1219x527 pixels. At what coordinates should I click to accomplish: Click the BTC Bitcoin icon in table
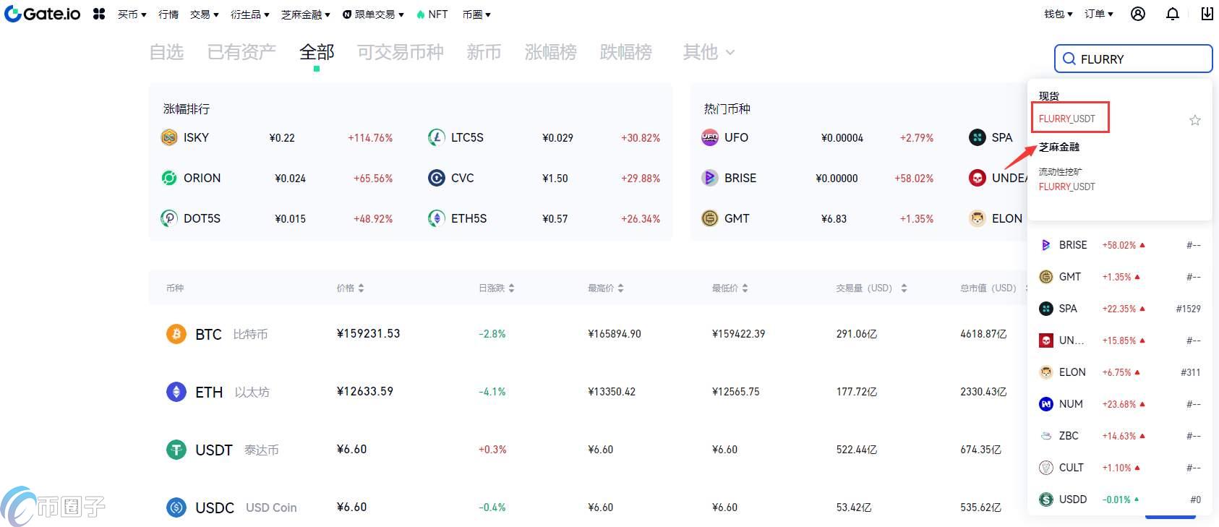(x=176, y=334)
